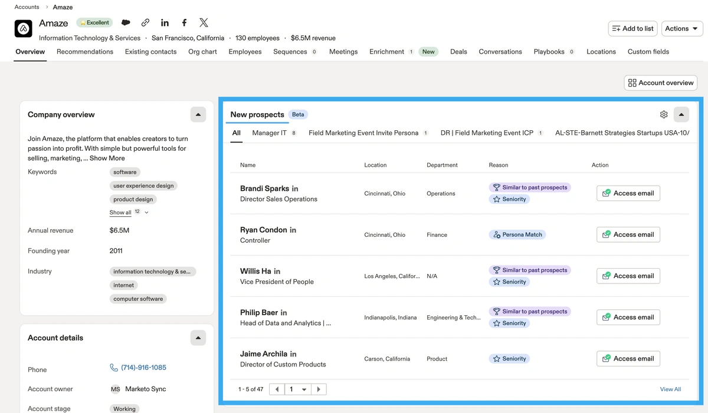The image size is (708, 413).
Task: Access email for Jaime Archila
Action: [x=628, y=358]
